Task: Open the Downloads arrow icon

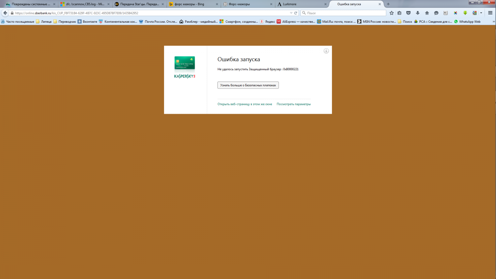Action: coord(417,13)
